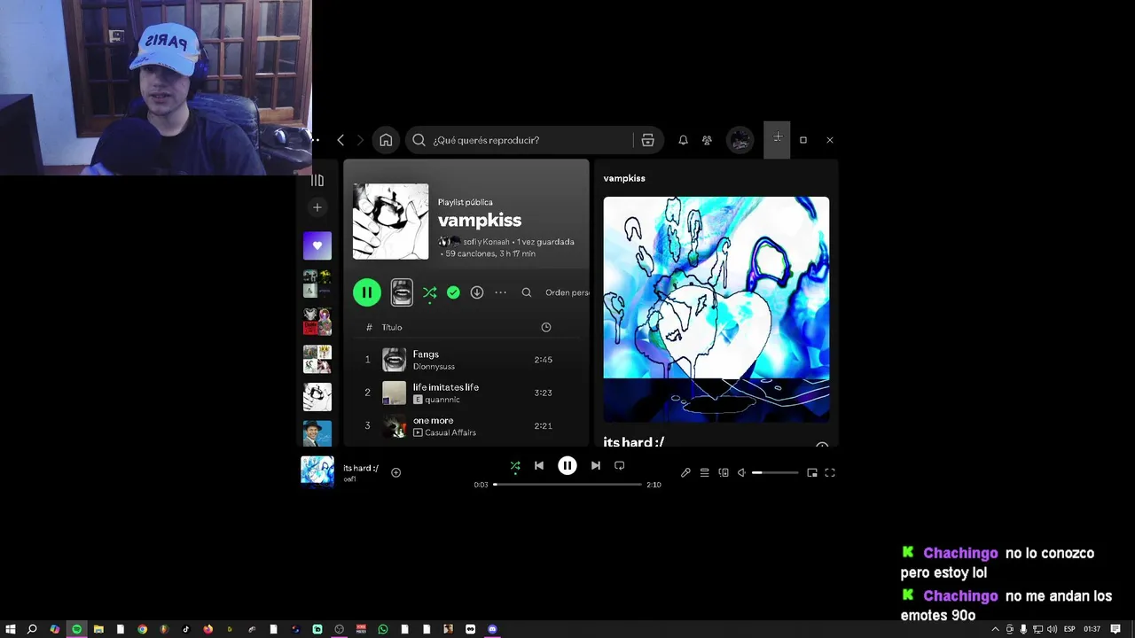Sort by Título column header
The width and height of the screenshot is (1135, 638).
[392, 328]
